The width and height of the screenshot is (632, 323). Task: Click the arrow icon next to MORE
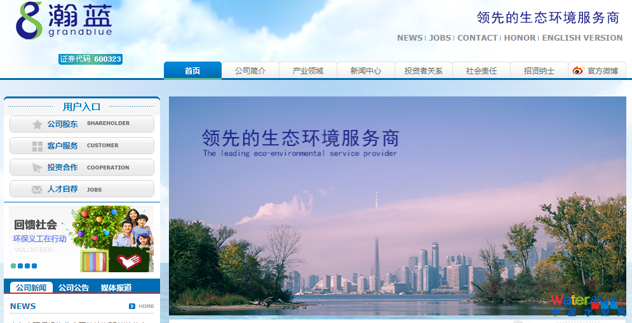[132, 307]
